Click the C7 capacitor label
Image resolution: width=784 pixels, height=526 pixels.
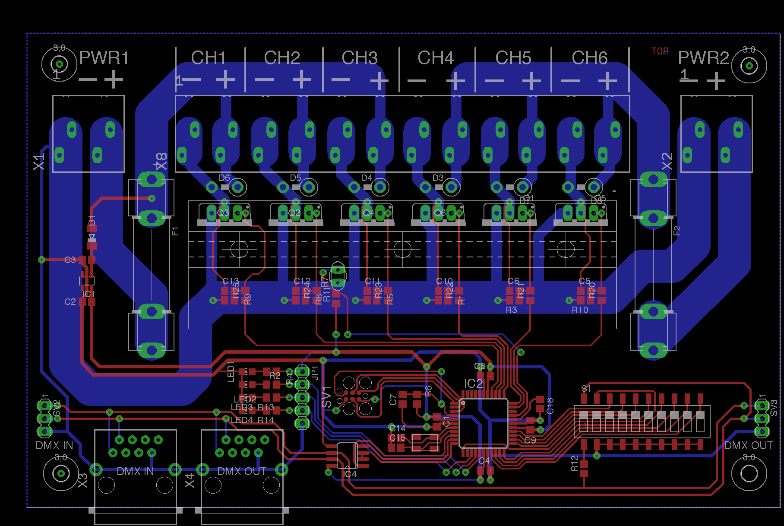pyautogui.click(x=393, y=400)
